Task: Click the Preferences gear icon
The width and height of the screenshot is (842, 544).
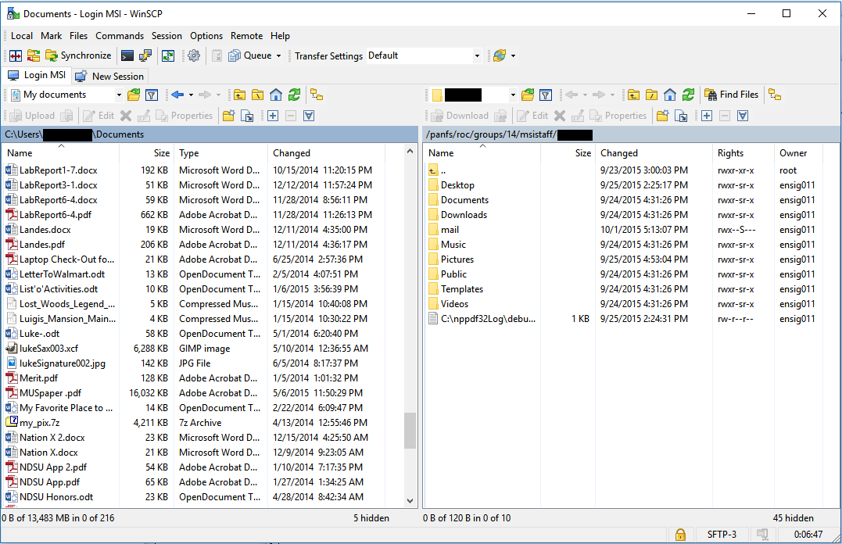Action: [x=194, y=55]
